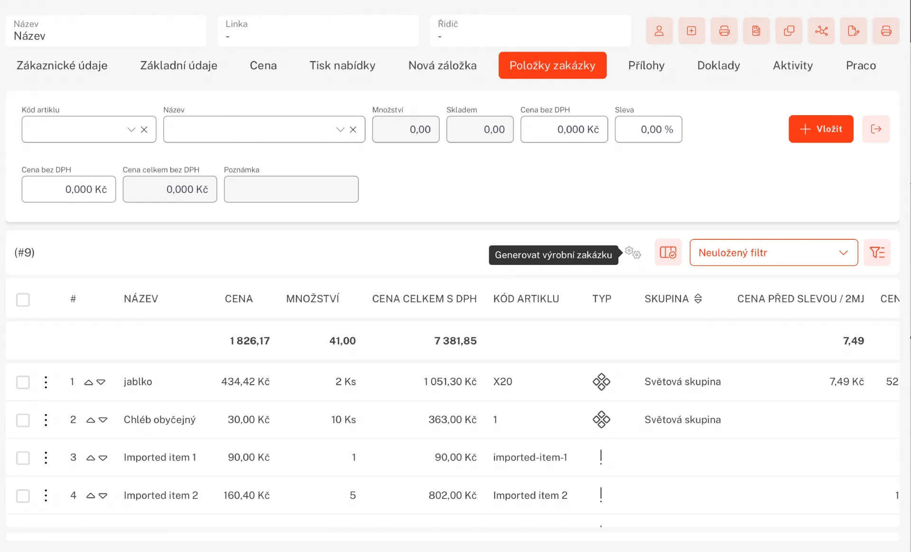
Task: Click the export arrow icon next to Vložit
Action: pos(876,129)
